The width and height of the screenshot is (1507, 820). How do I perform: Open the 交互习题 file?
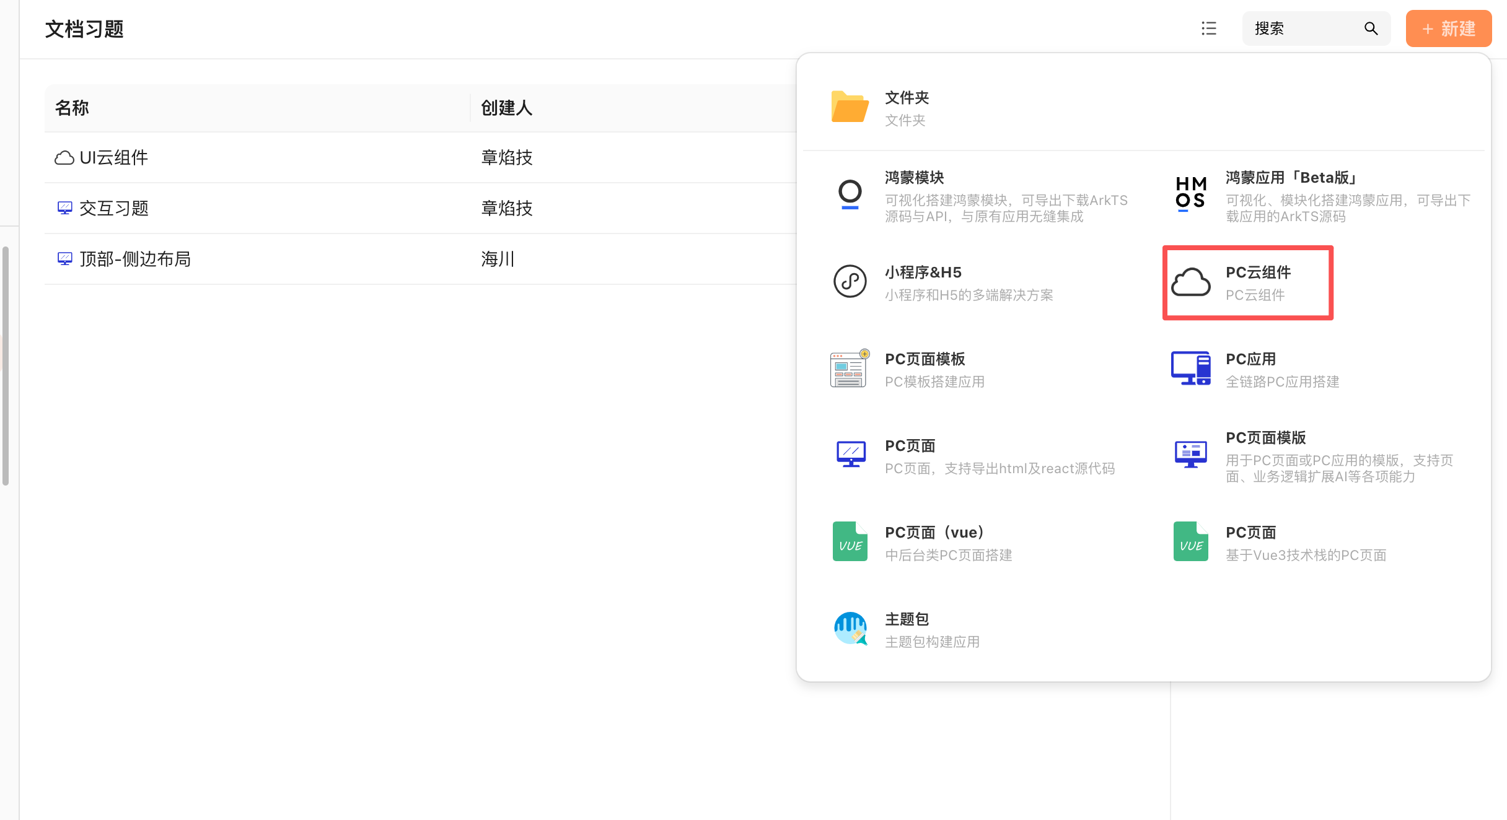114,209
